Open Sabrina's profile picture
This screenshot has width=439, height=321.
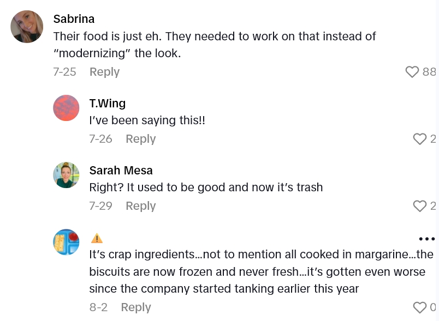point(27,26)
